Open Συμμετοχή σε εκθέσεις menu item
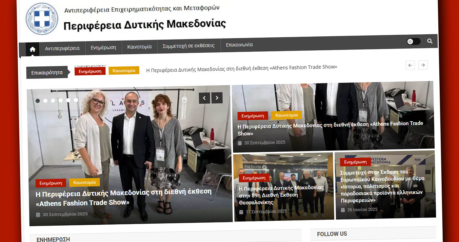Image resolution: width=459 pixels, height=242 pixels. point(189,46)
